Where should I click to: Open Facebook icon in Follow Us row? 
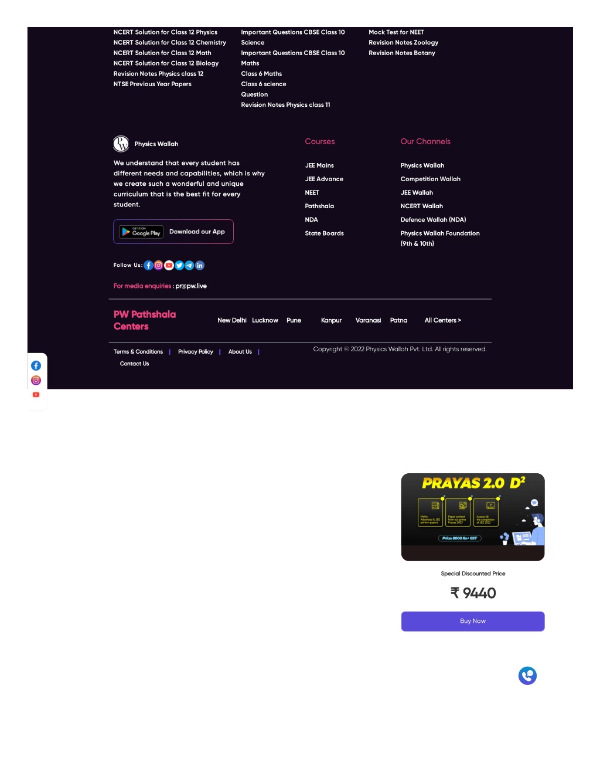pos(148,266)
